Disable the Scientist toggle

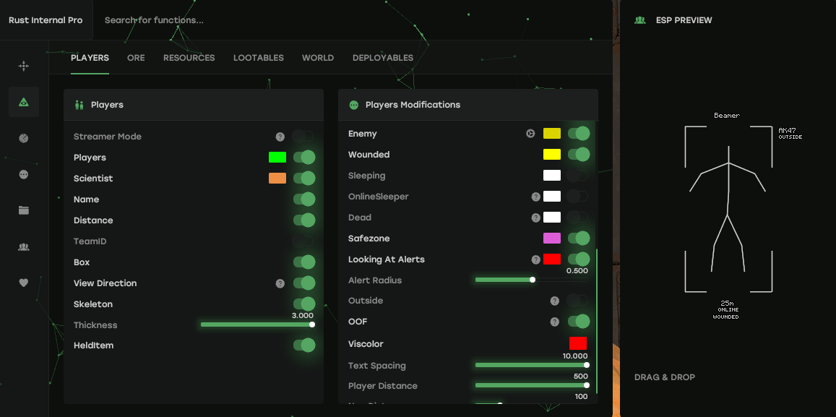(x=304, y=178)
